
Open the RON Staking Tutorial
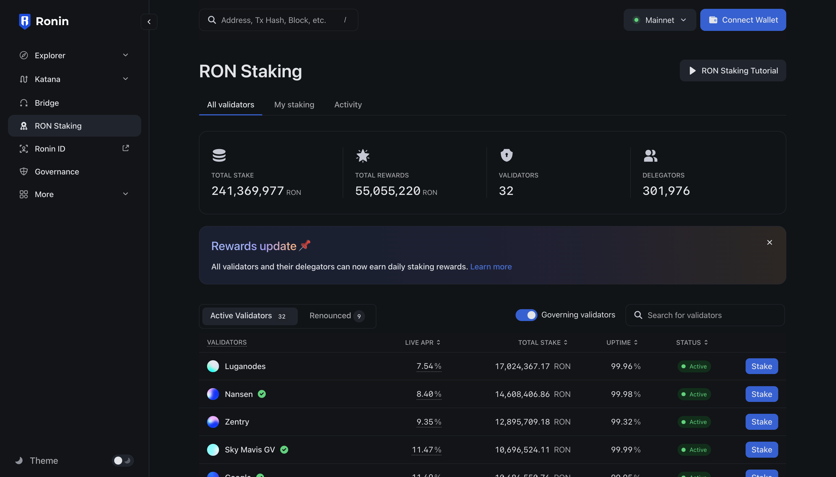[x=733, y=70]
